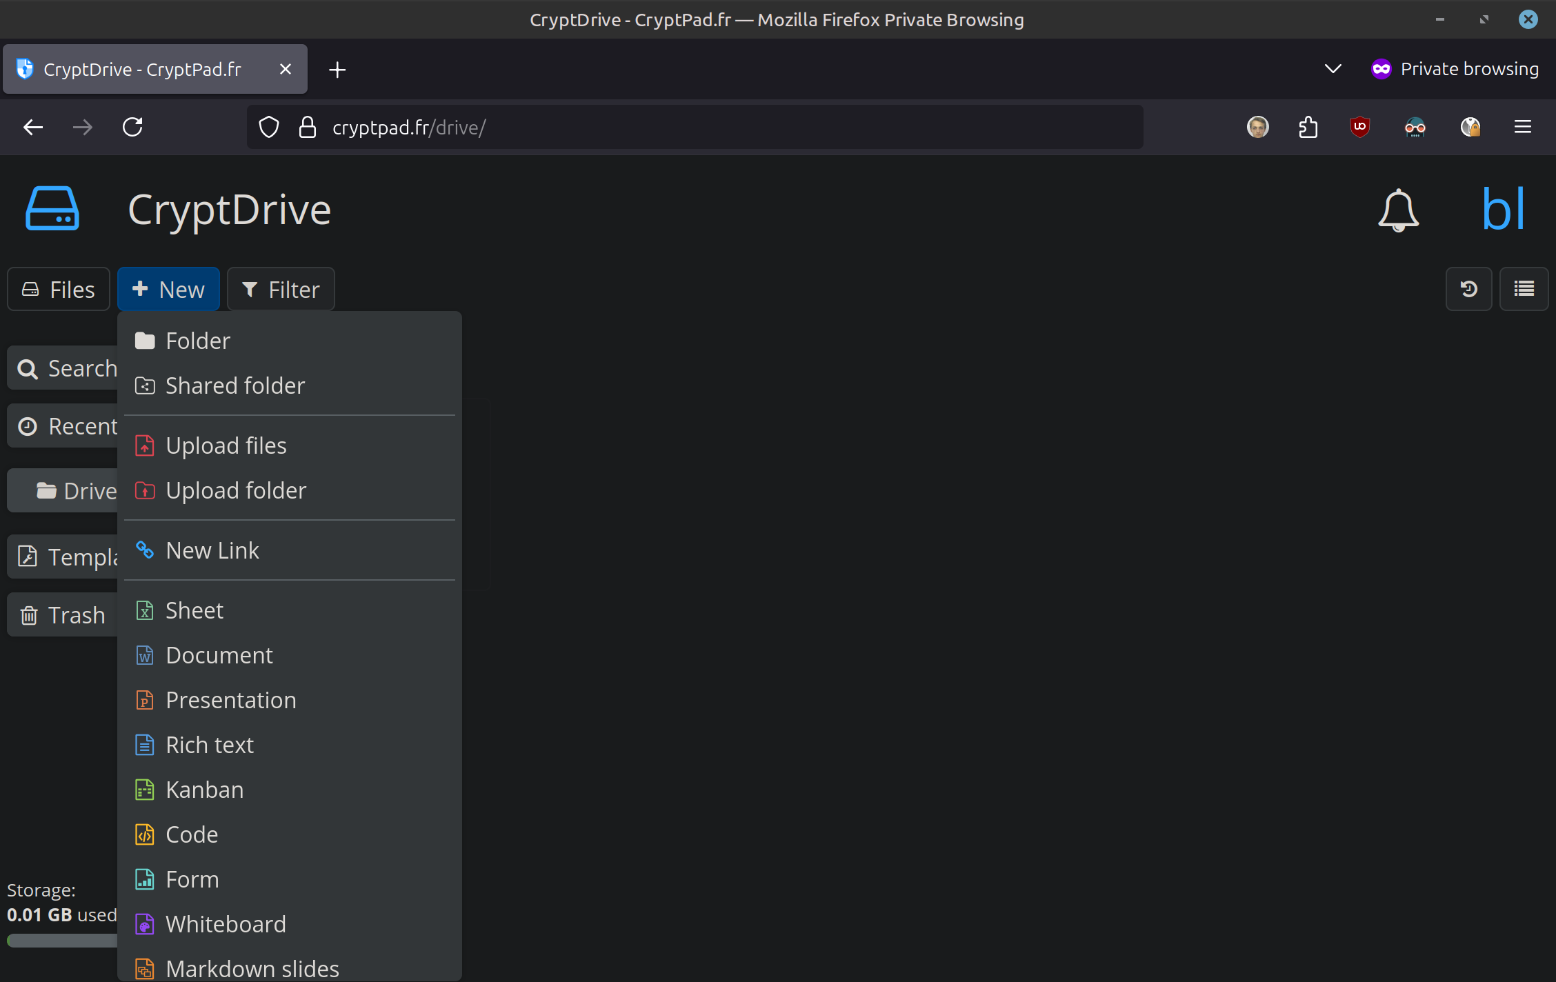The height and width of the screenshot is (982, 1556).
Task: Switch to list view using the display icon
Action: click(1524, 289)
